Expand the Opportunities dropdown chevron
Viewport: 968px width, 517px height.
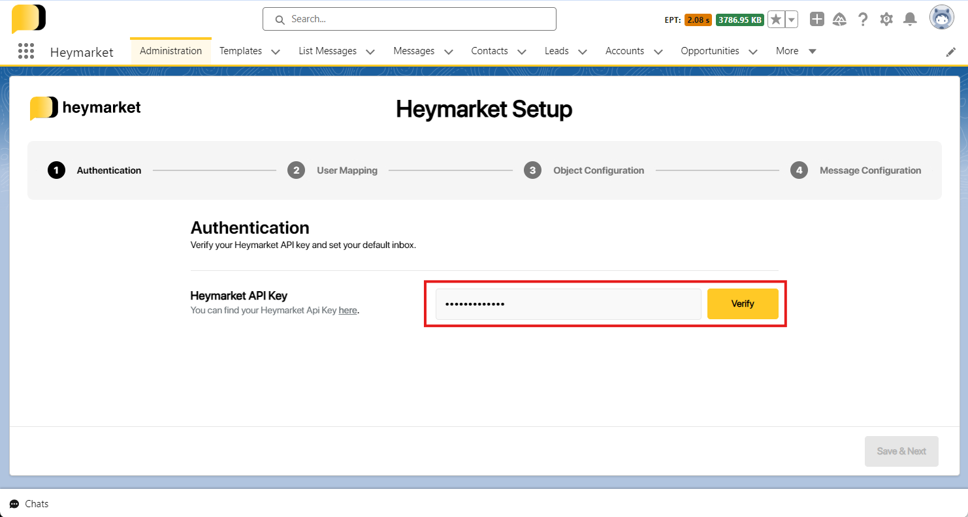[752, 52]
